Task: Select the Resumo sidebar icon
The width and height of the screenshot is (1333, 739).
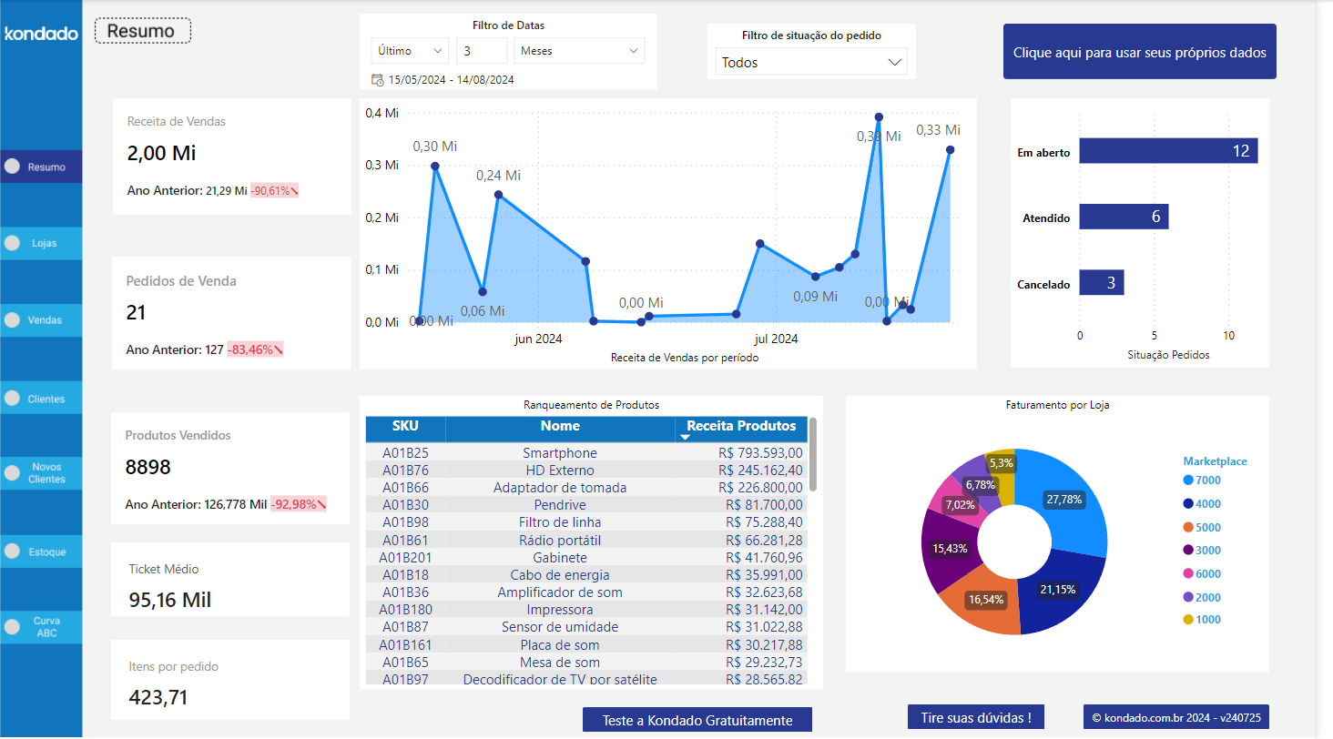Action: point(11,166)
